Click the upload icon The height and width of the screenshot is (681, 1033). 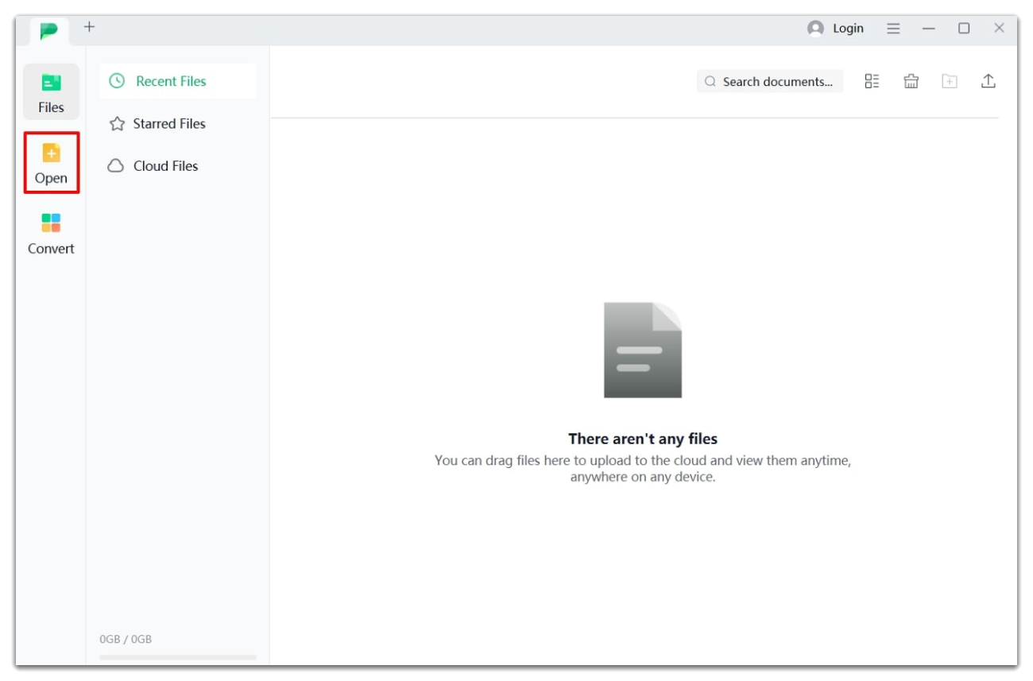[x=988, y=81]
